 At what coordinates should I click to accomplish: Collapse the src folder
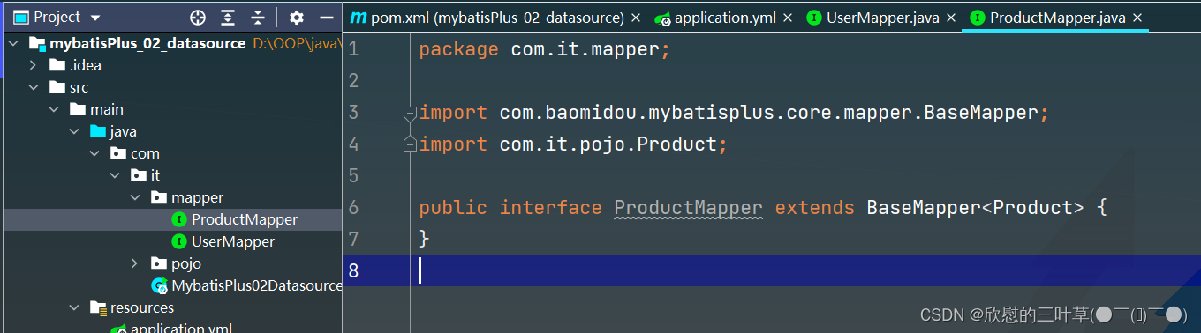[x=33, y=87]
